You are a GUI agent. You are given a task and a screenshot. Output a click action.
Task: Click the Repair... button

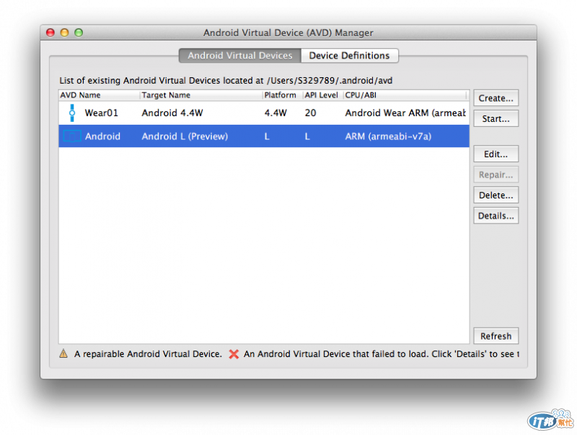[495, 175]
